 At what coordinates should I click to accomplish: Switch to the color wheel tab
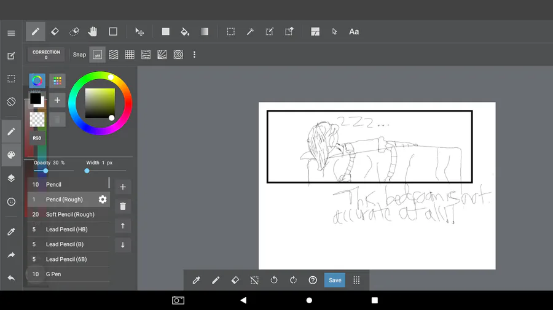[37, 80]
